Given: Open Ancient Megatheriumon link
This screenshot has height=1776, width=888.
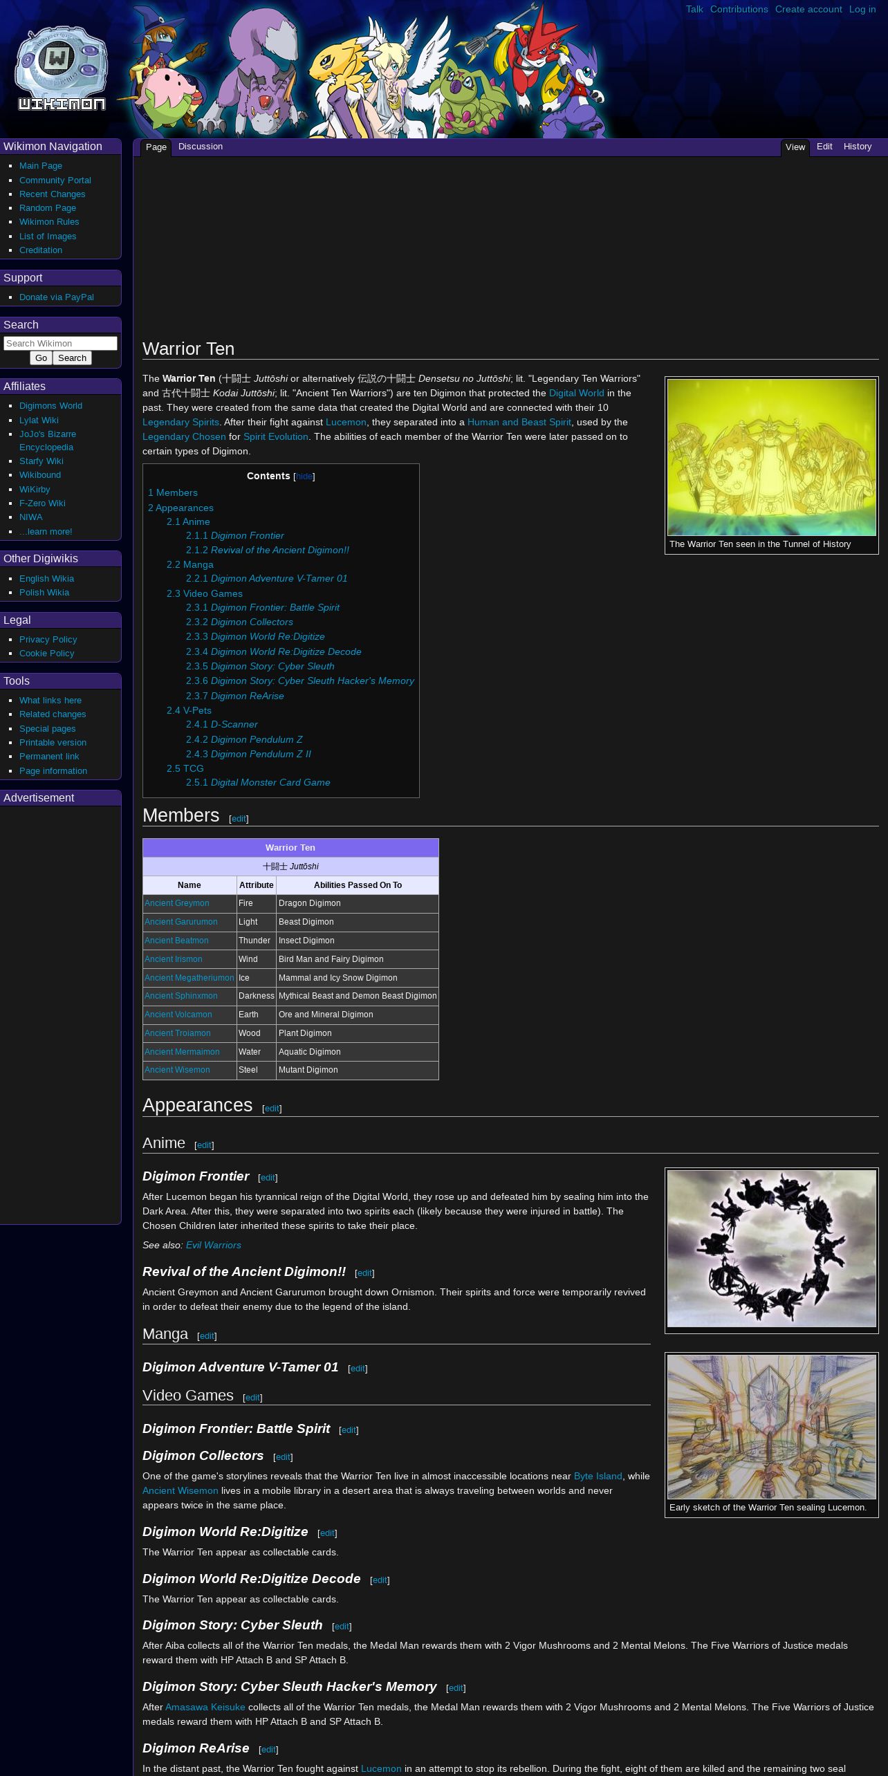Looking at the screenshot, I should [189, 978].
